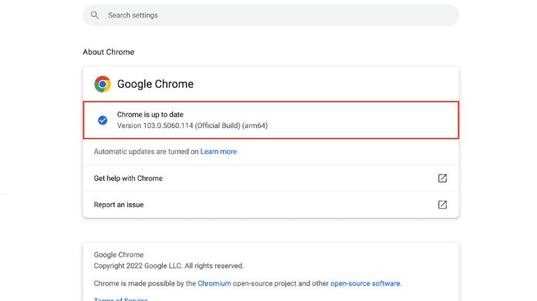Click the Version 103.0.5060.114 build text
Viewport: 537px width, 301px height.
192,125
